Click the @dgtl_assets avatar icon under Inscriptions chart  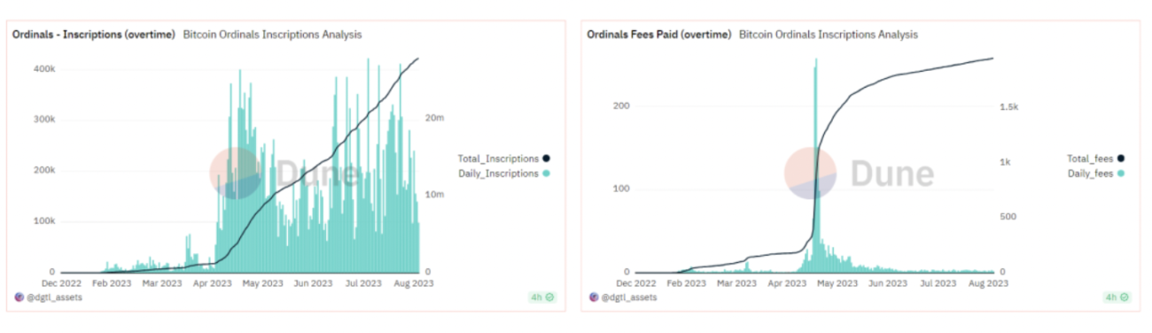[x=20, y=298]
